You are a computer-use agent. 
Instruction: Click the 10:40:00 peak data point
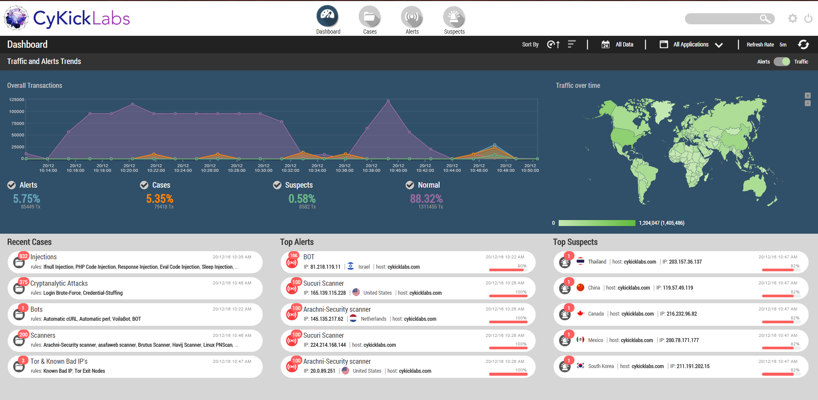(388, 101)
